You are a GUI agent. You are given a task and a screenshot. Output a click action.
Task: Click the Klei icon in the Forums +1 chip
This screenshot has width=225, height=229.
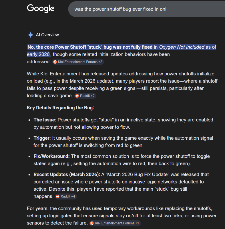click(92, 223)
